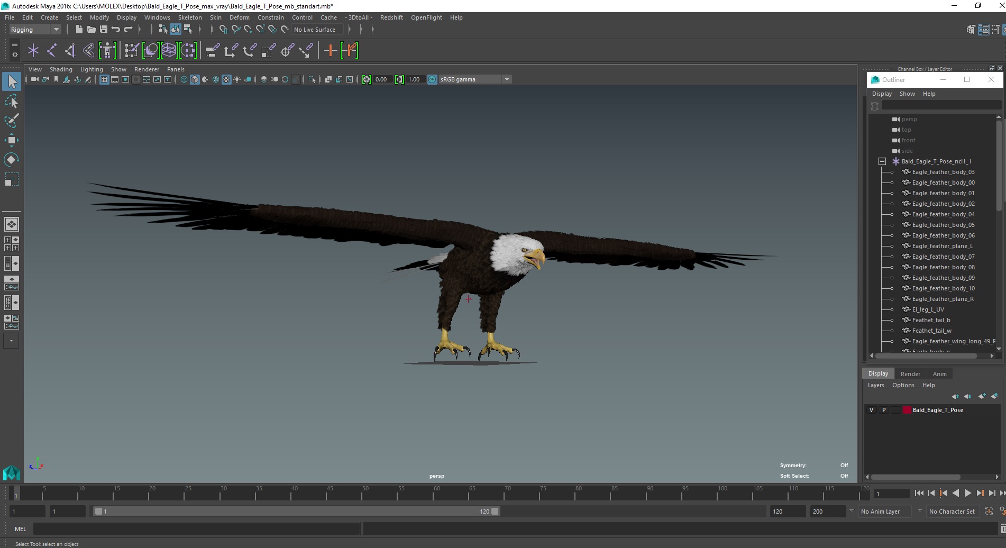Open shelf options gear menu
This screenshot has height=548, width=1006.
click(x=15, y=54)
